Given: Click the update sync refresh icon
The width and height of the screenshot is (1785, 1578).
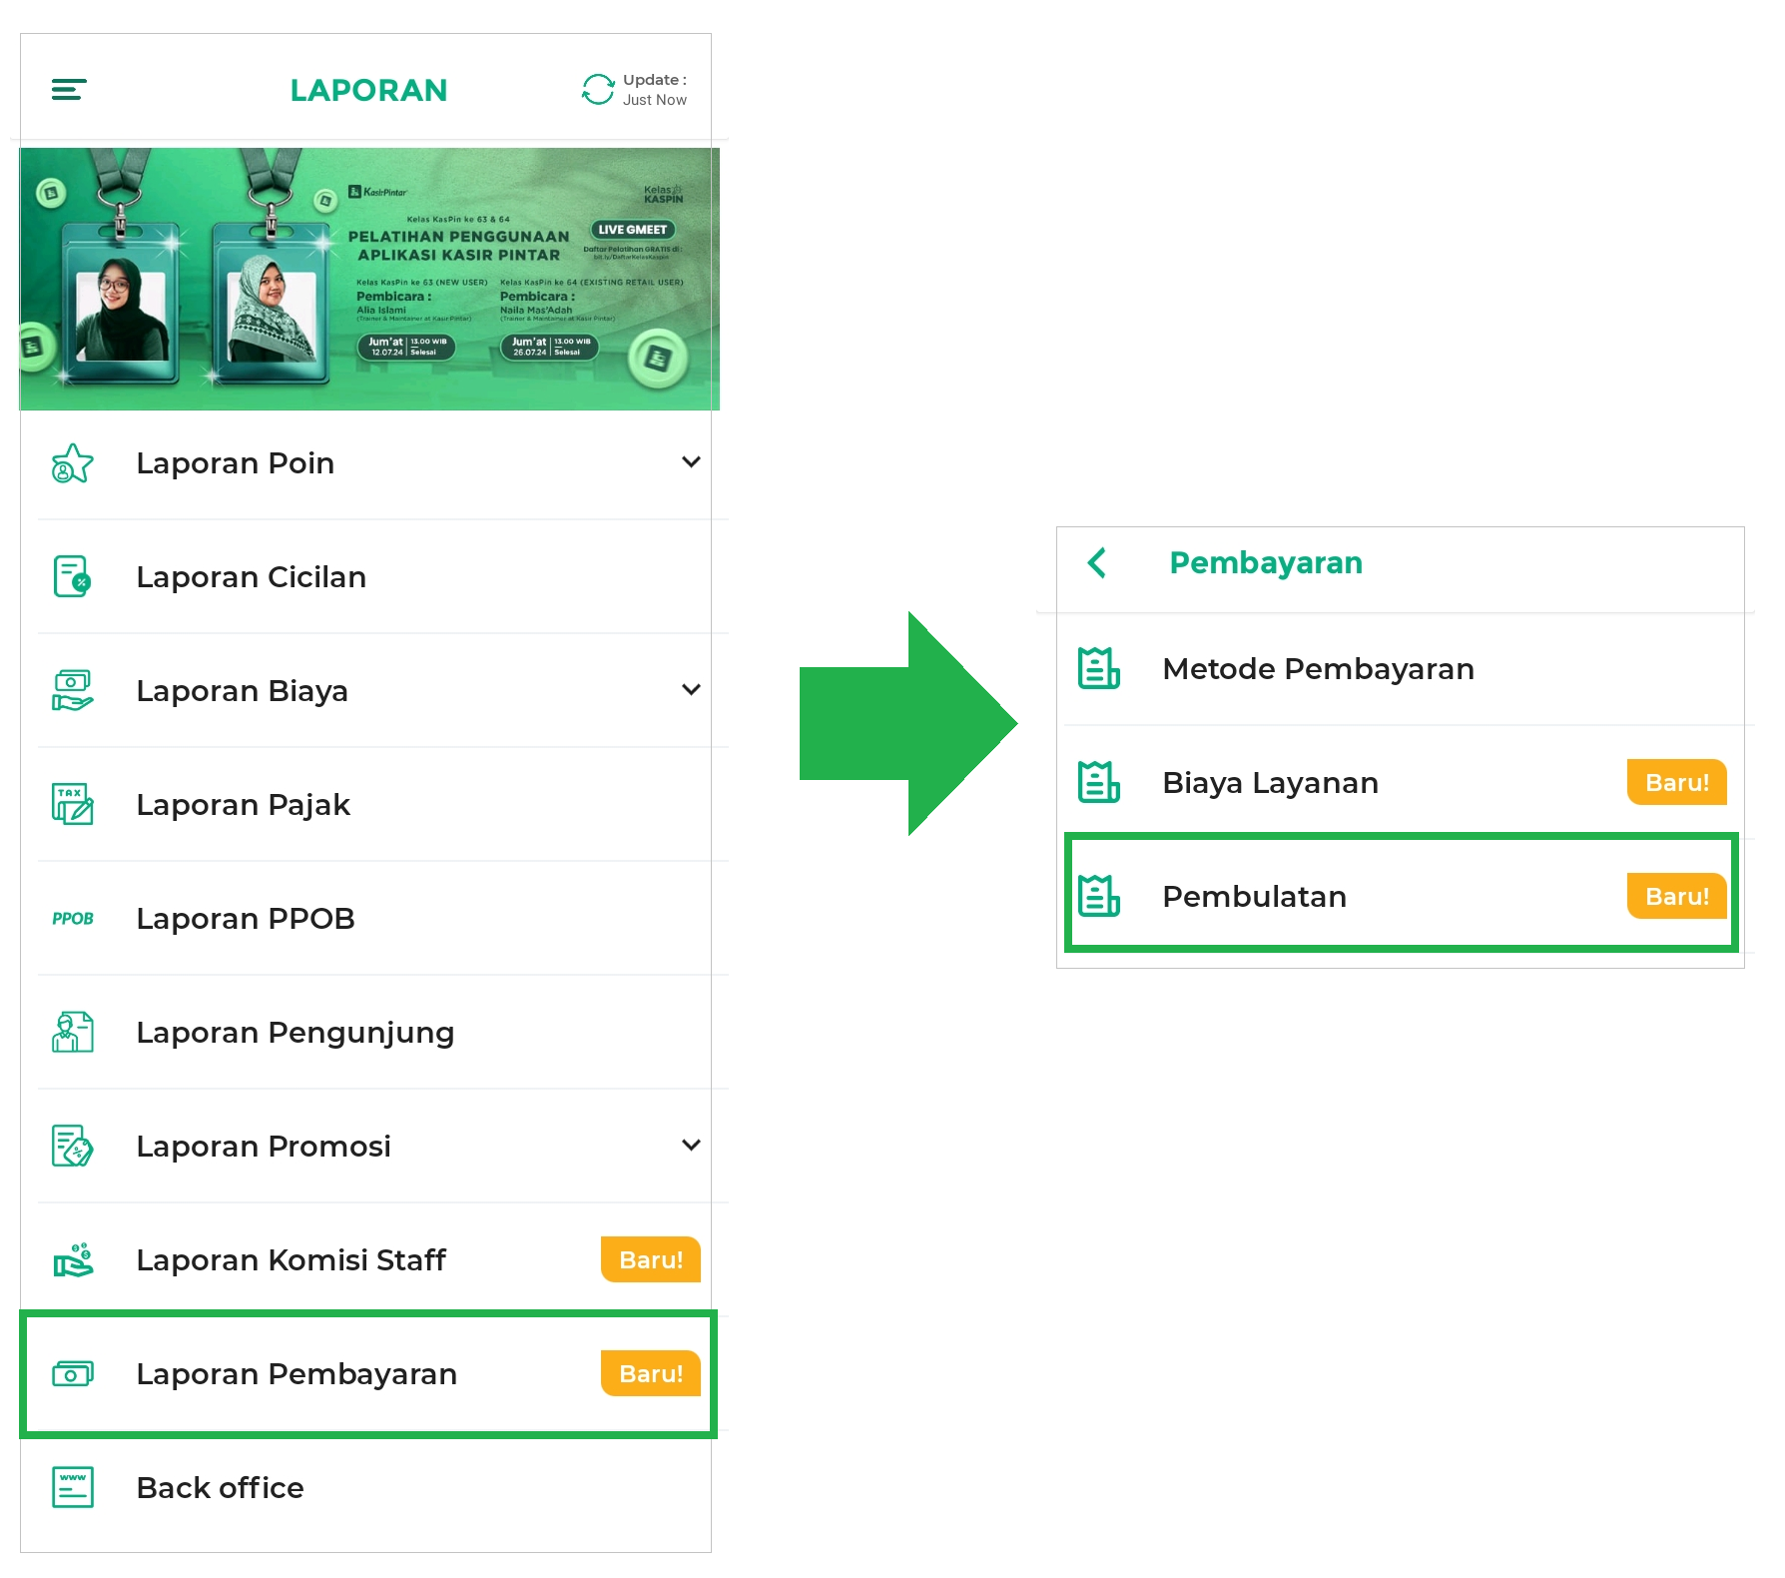Looking at the screenshot, I should [x=598, y=90].
